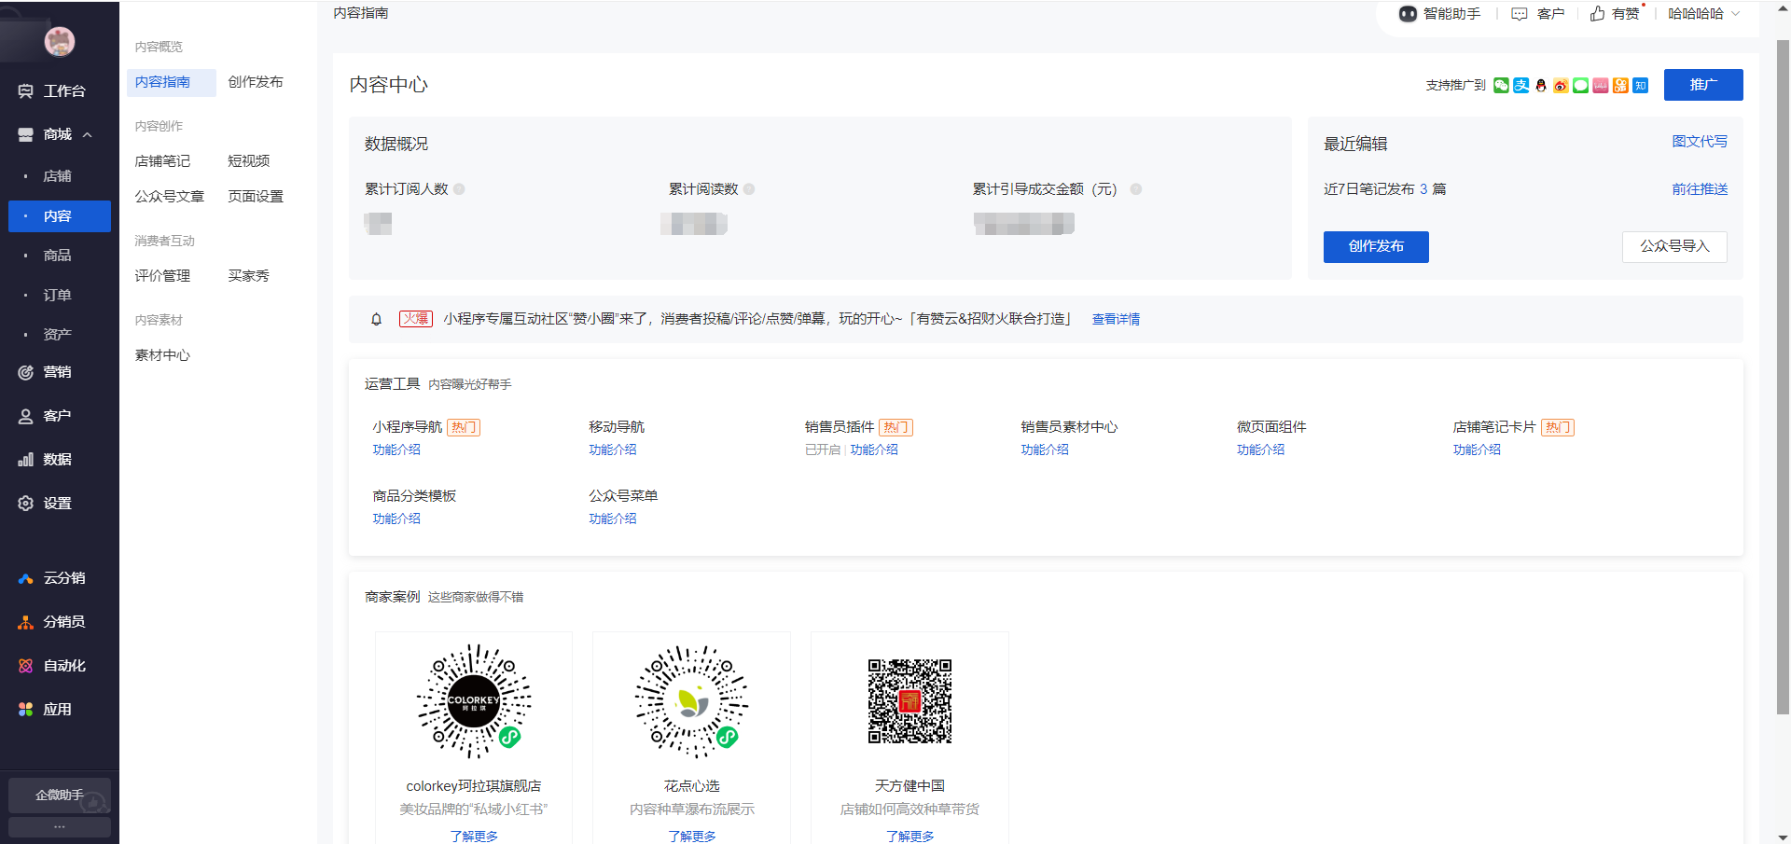Click the notification bell icon
This screenshot has width=1791, height=844.
click(x=377, y=319)
